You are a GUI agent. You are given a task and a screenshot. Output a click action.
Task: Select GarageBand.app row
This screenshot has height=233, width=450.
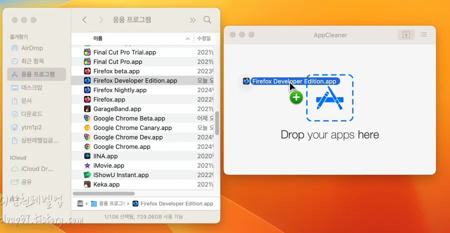point(142,109)
